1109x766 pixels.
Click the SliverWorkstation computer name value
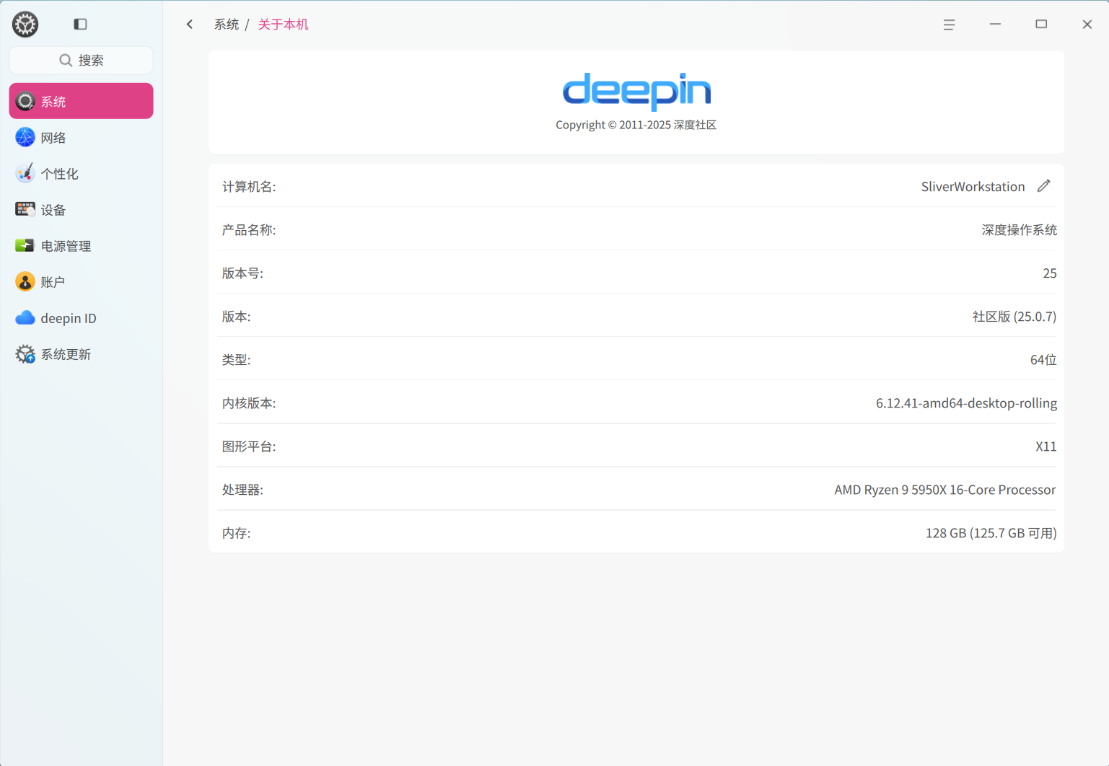coord(973,186)
